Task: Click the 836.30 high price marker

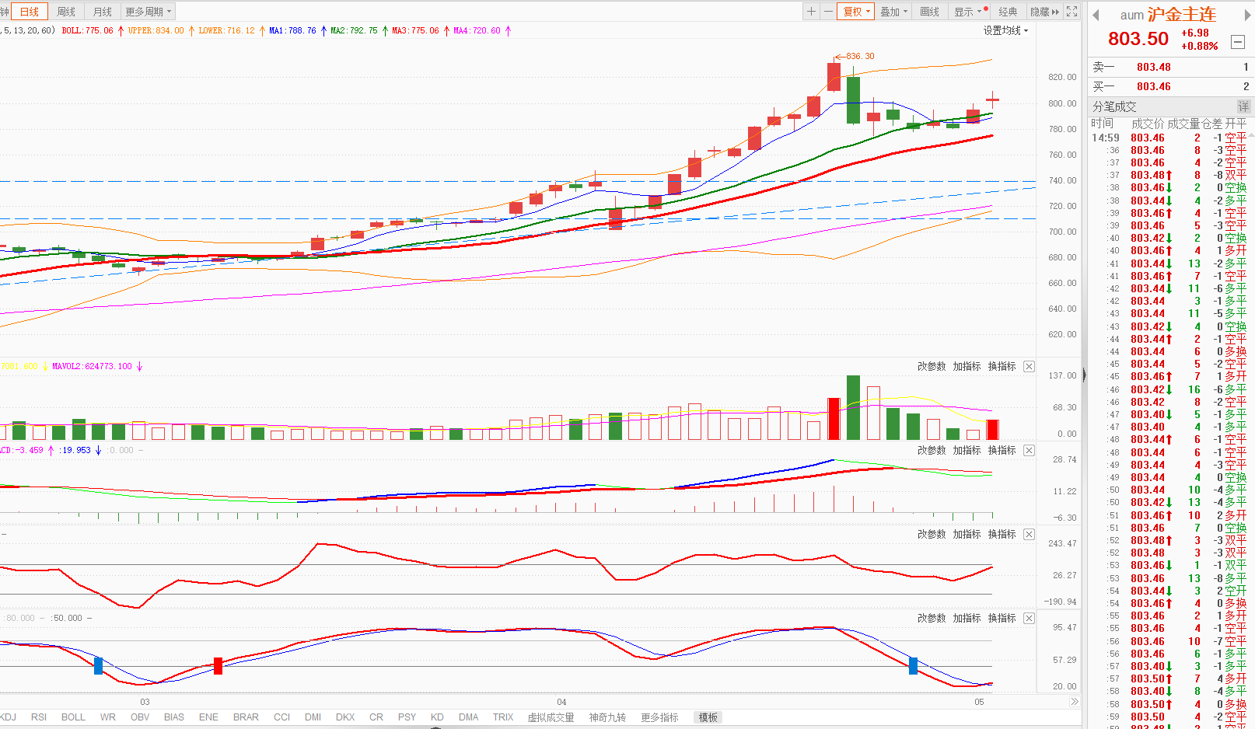Action: pyautogui.click(x=859, y=56)
